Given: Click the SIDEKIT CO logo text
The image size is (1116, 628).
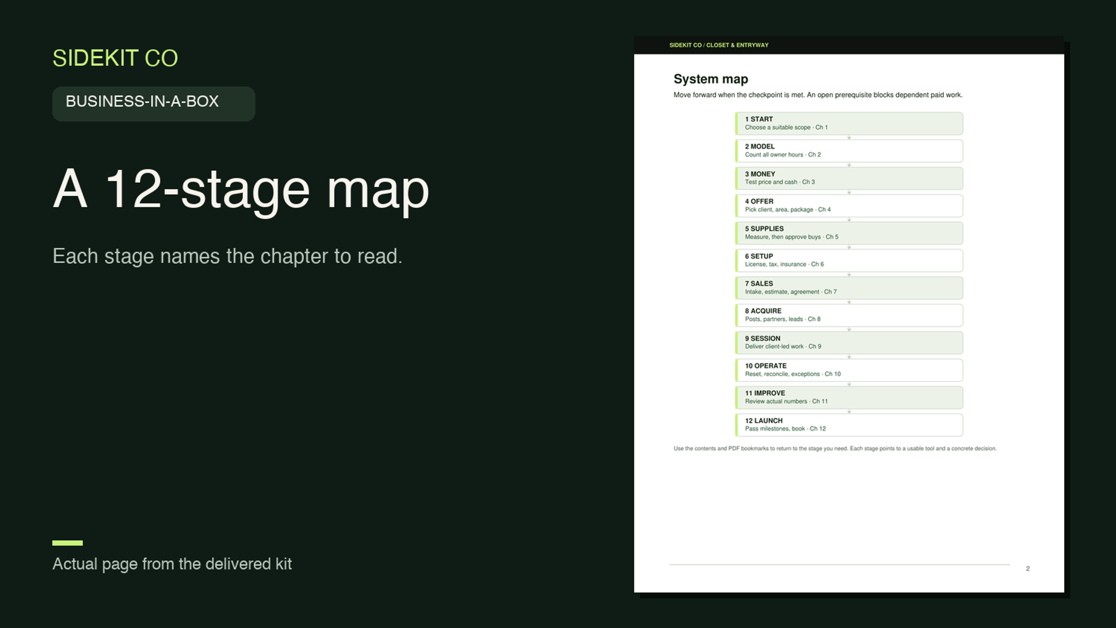Looking at the screenshot, I should [115, 58].
